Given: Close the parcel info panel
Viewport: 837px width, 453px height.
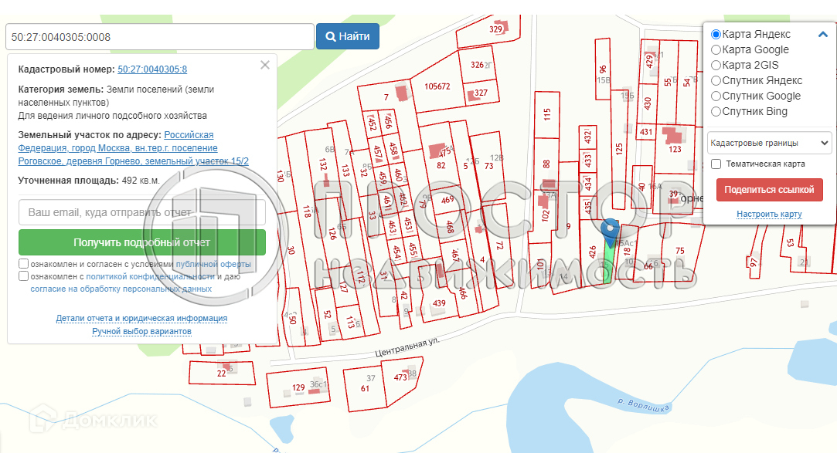Looking at the screenshot, I should [265, 65].
